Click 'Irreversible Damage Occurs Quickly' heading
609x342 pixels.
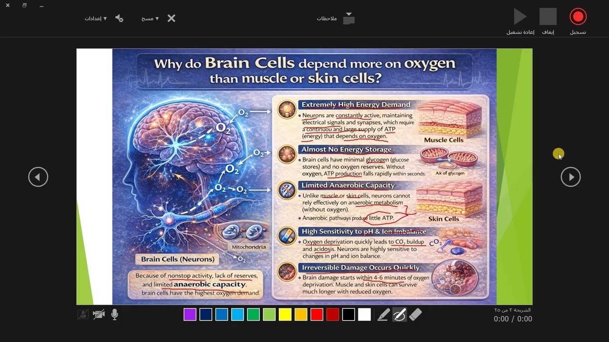tap(361, 267)
